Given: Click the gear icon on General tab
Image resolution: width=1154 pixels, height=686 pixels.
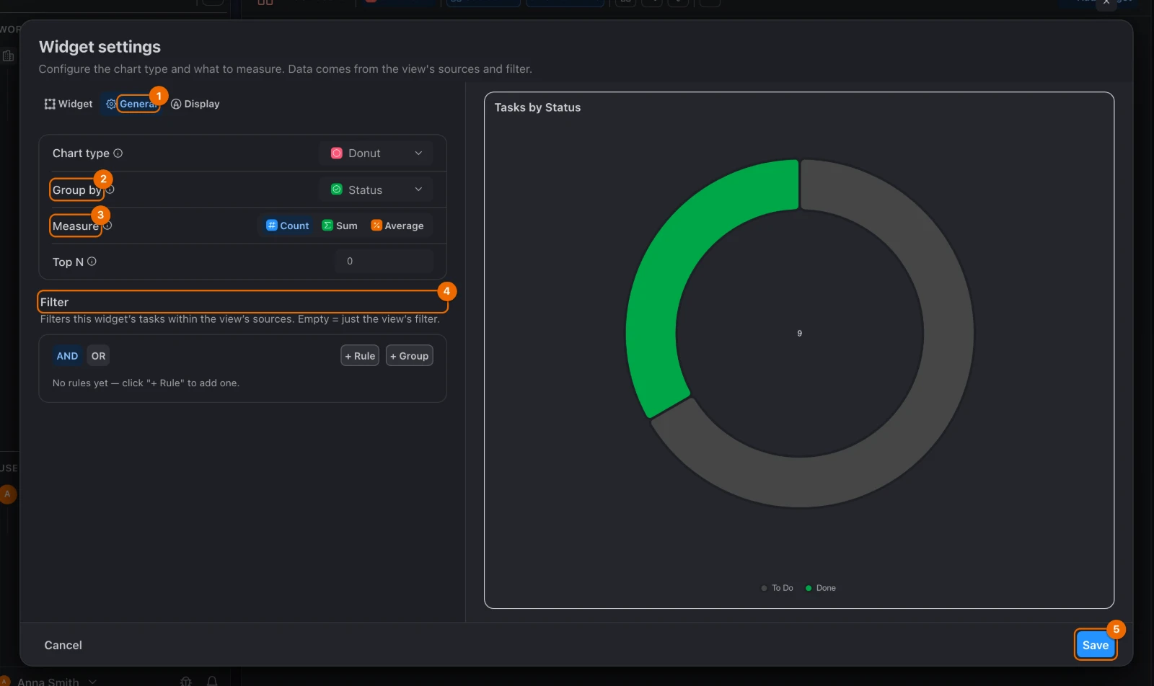Looking at the screenshot, I should pos(111,104).
